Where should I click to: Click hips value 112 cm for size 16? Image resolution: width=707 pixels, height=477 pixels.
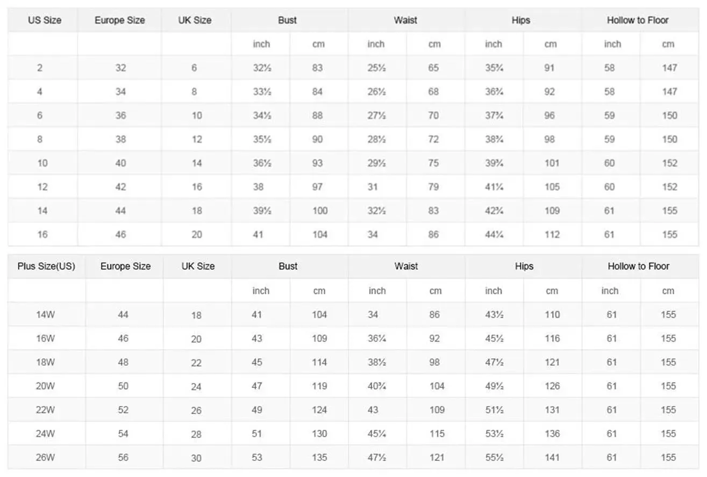552,235
